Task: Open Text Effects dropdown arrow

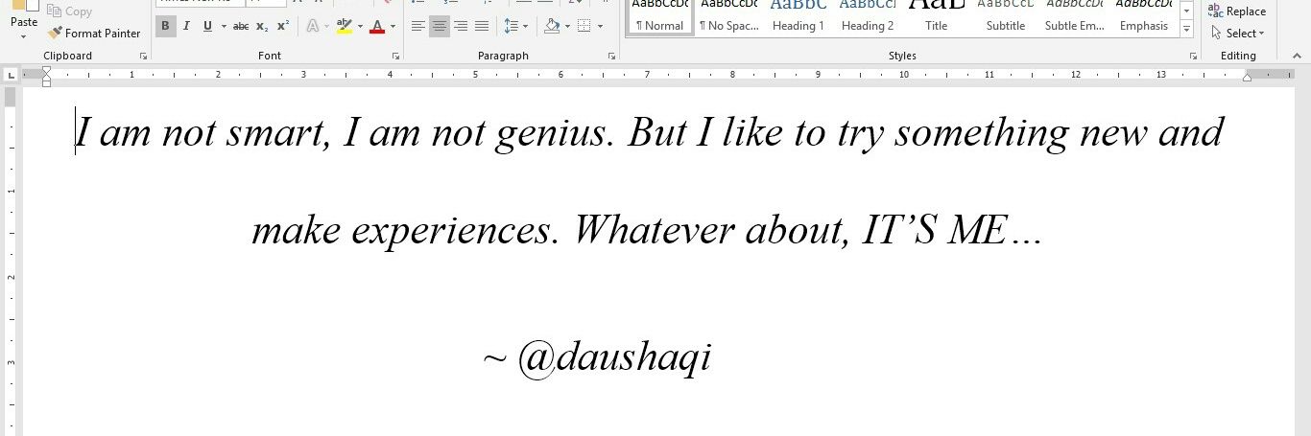Action: (326, 26)
